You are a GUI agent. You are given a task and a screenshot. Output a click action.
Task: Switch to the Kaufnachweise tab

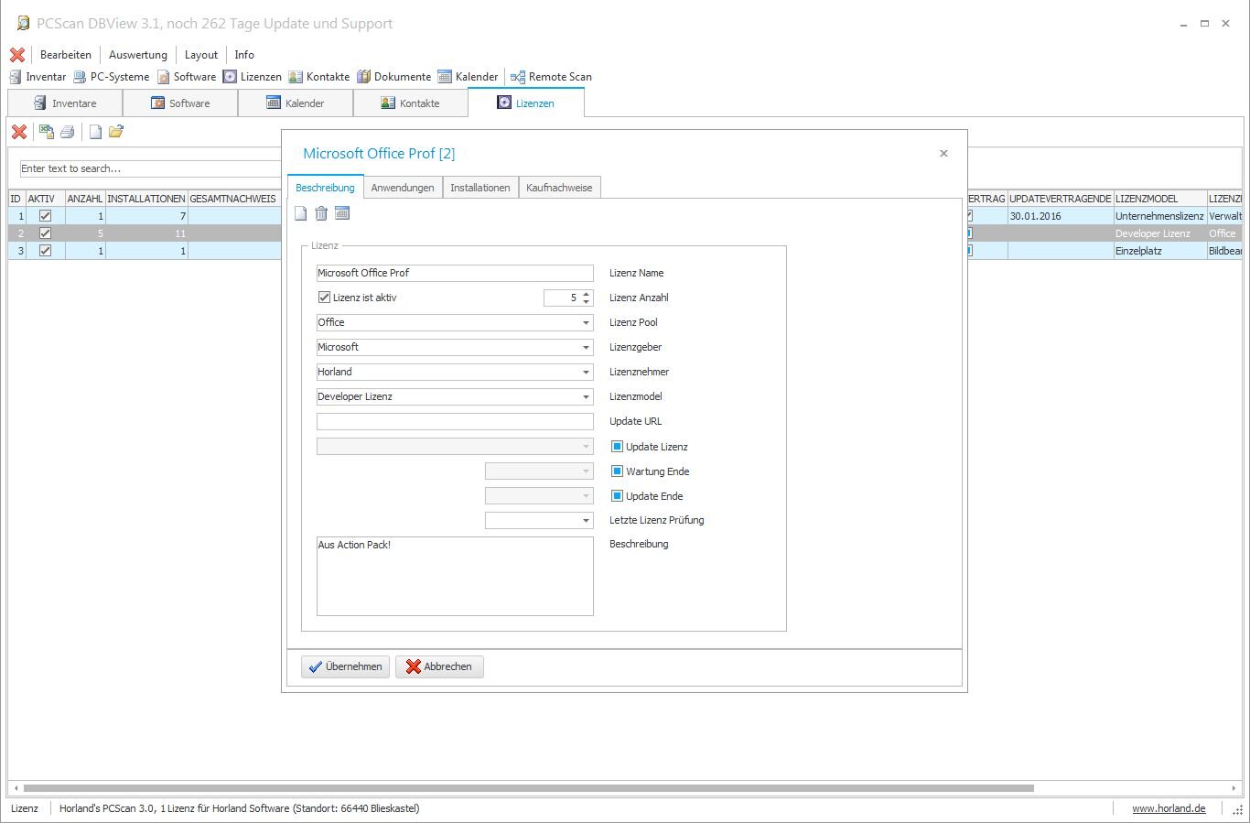pyautogui.click(x=559, y=188)
